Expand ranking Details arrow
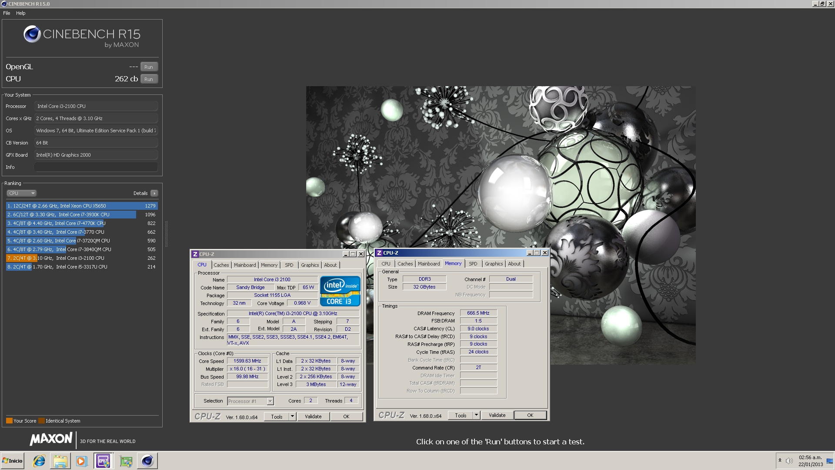Viewport: 835px width, 470px height. click(x=154, y=193)
